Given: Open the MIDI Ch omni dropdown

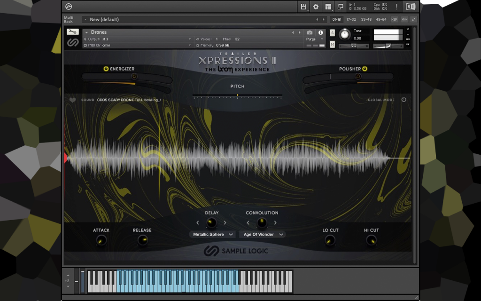Looking at the screenshot, I should pos(138,45).
